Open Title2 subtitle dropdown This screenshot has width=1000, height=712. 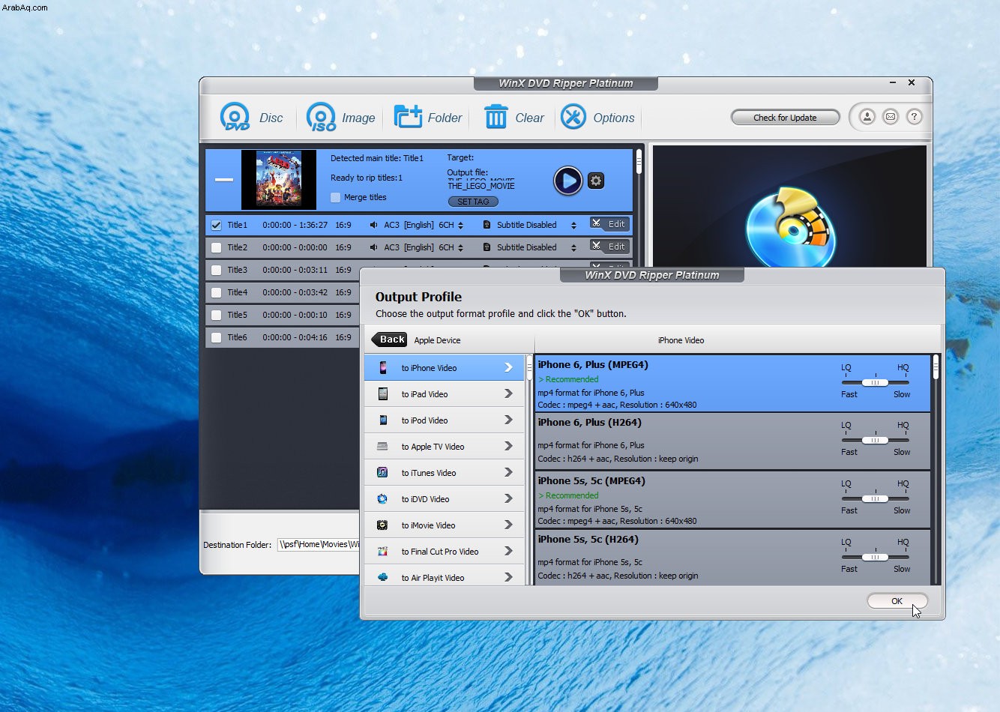[573, 247]
